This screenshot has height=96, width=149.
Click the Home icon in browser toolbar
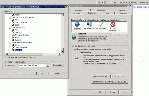[100, 2]
